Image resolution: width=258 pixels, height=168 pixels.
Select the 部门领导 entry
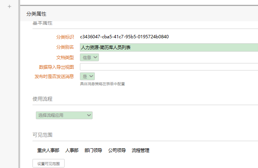[x=93, y=151]
